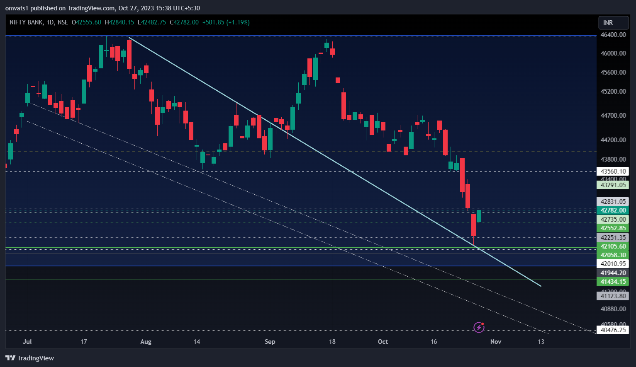Click the 42552.85 price label

click(x=613, y=228)
